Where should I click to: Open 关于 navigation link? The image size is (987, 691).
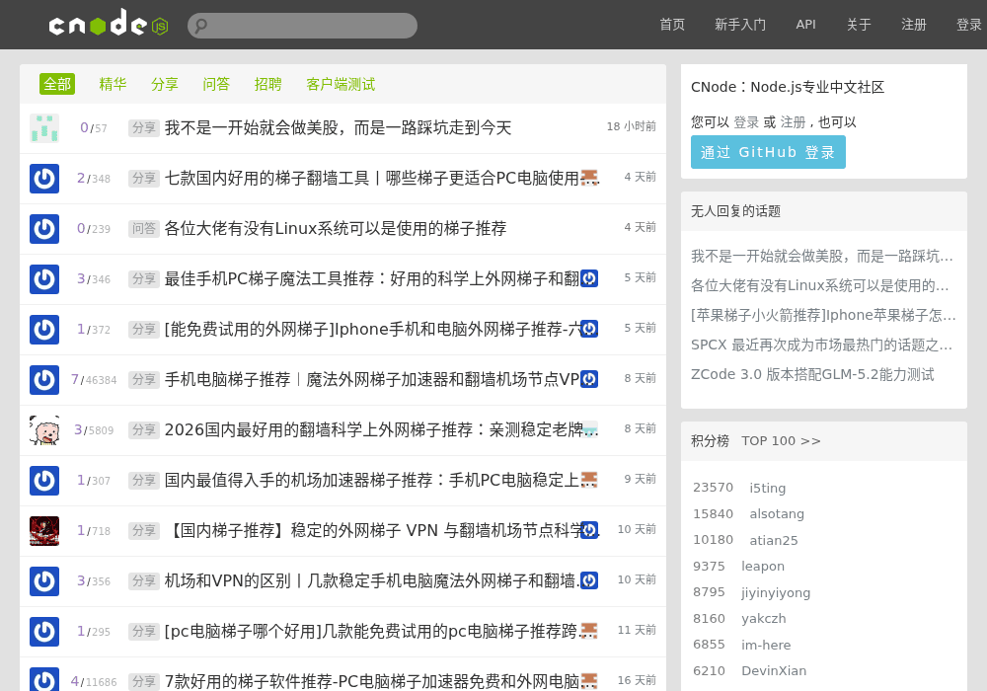coord(859,25)
